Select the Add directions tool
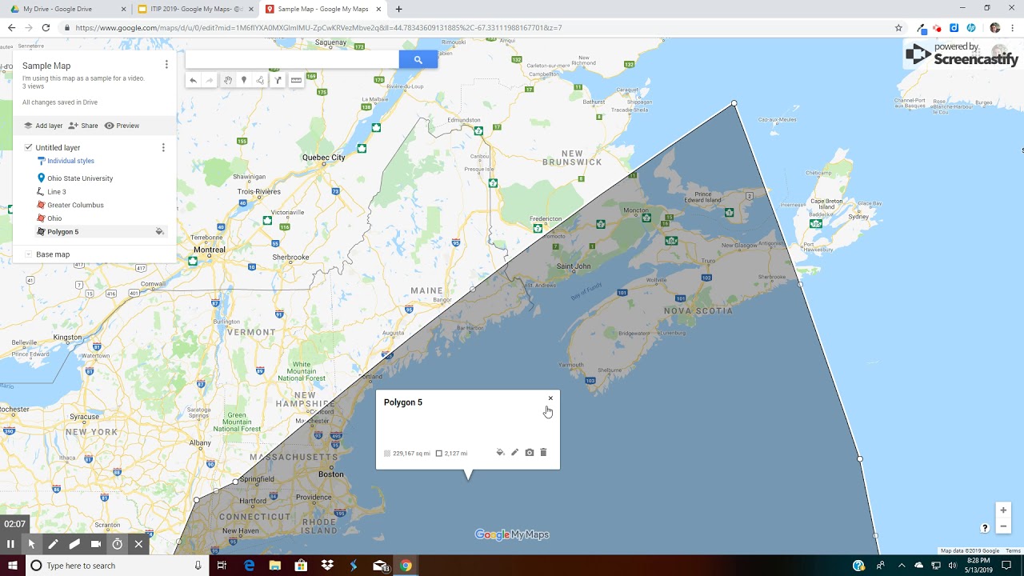Viewport: 1024px width, 576px height. click(278, 80)
